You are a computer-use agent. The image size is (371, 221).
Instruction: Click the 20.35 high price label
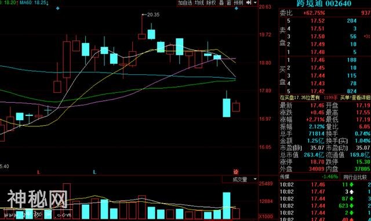tap(153, 15)
